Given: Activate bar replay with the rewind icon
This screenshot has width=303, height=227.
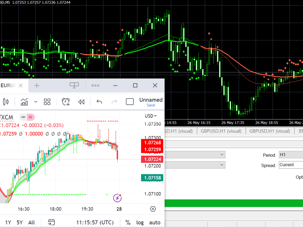Looking at the screenshot, I should (x=81, y=102).
